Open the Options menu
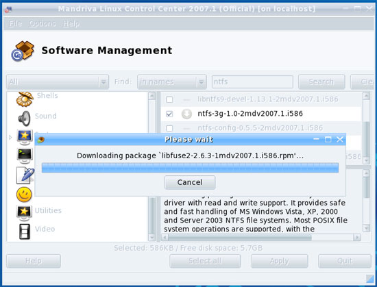Screen dimensions: 377x287 tap(42, 23)
